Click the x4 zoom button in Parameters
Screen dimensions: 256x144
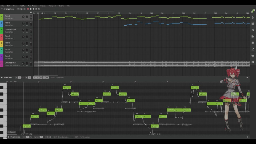tap(50, 137)
